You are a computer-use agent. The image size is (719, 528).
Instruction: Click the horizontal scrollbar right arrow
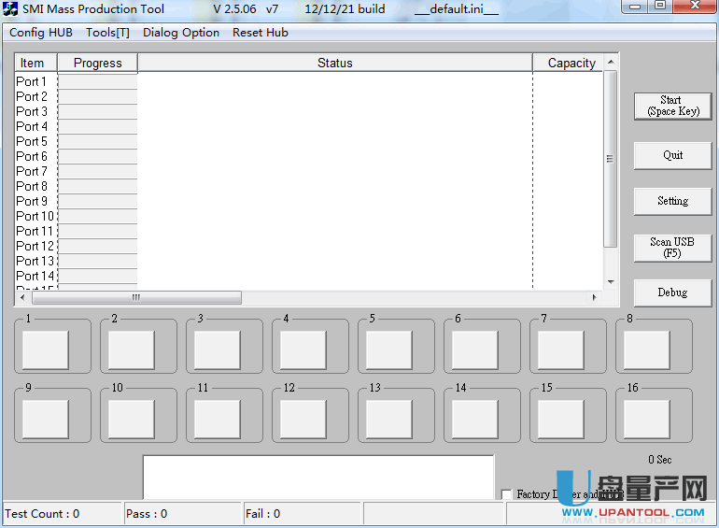[x=594, y=297]
